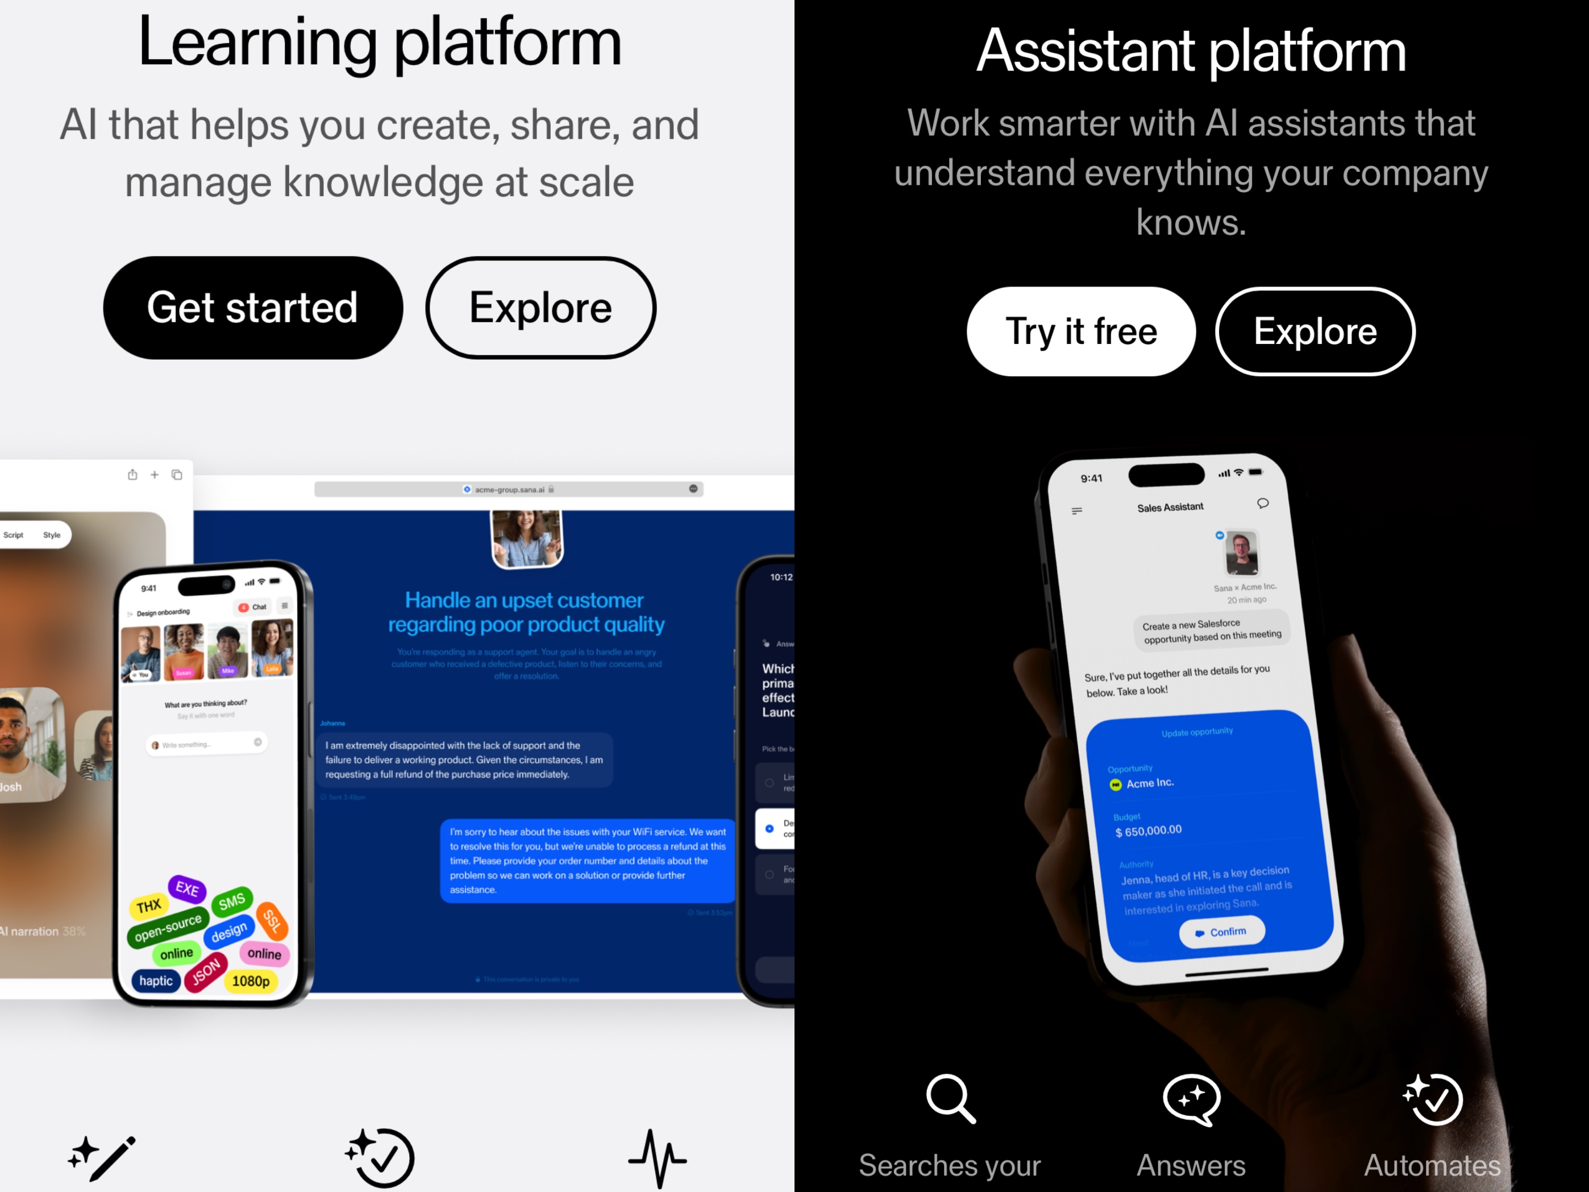
Task: Click the Get started button on learning platform
Action: pos(253,305)
